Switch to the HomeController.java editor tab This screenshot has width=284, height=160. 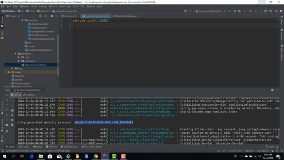tap(126, 16)
